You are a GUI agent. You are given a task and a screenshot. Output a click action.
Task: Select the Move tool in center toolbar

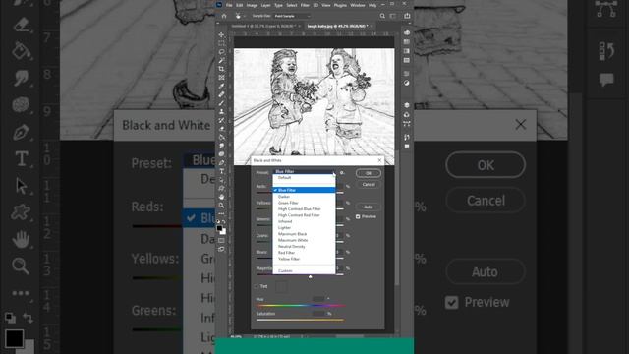click(x=221, y=35)
